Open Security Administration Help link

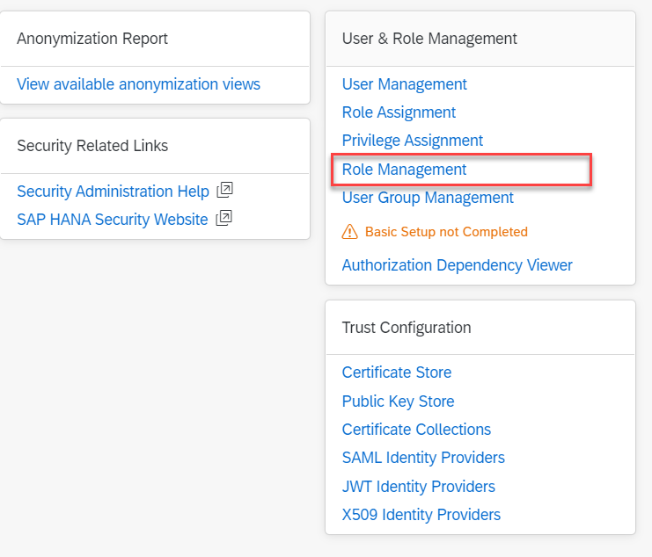(x=113, y=191)
